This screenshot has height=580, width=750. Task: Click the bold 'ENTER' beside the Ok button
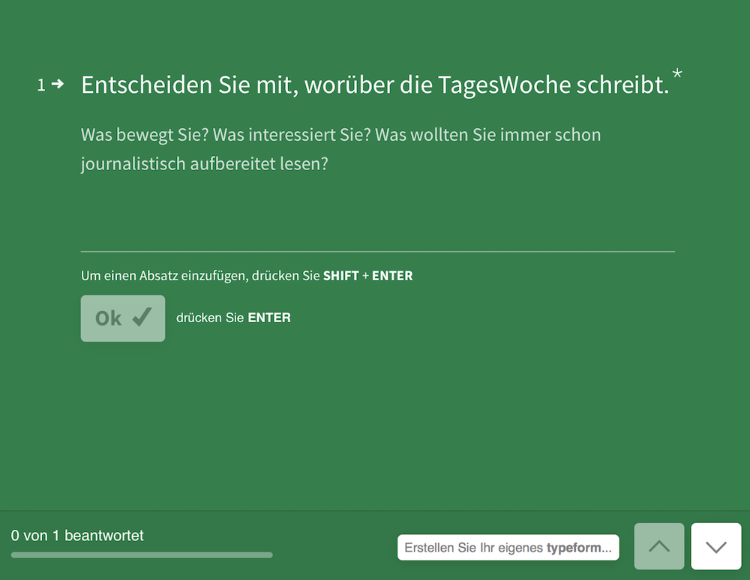[x=269, y=318]
